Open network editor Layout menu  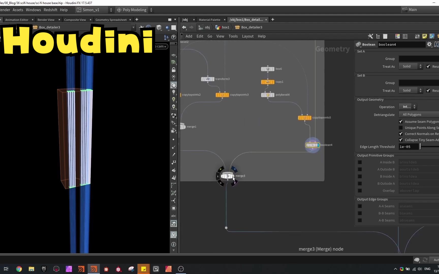248,36
